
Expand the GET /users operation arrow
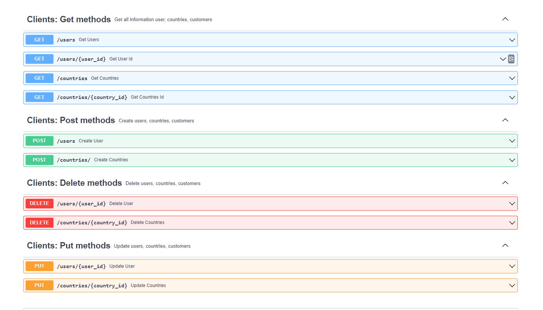coord(512,40)
